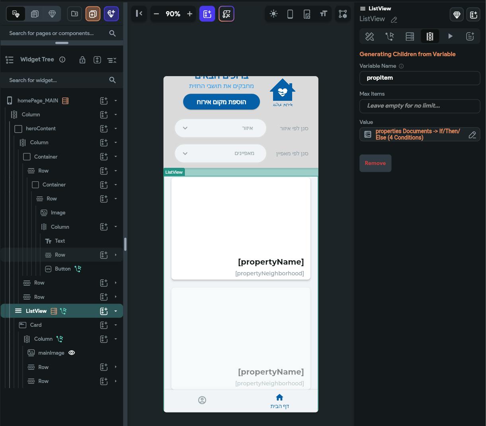The height and width of the screenshot is (426, 486).
Task: Click the lock icon in Widget Tree header
Action: click(82, 60)
